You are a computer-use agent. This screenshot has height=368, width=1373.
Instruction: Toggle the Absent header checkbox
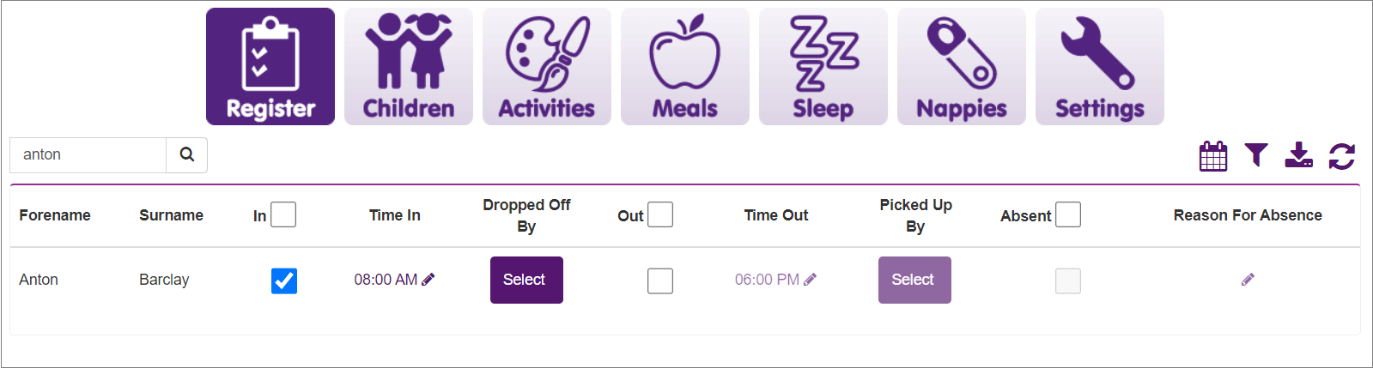[1068, 214]
